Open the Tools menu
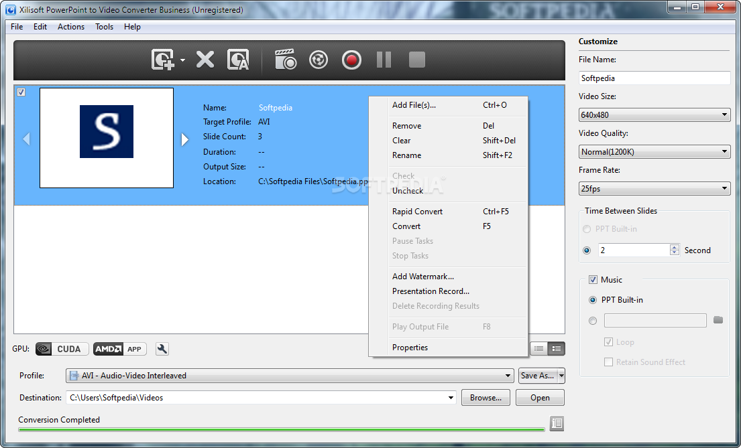The height and width of the screenshot is (448, 741). point(105,26)
